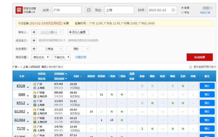Click the 到达 station field showing 上海
The image size is (218, 137).
119,10
